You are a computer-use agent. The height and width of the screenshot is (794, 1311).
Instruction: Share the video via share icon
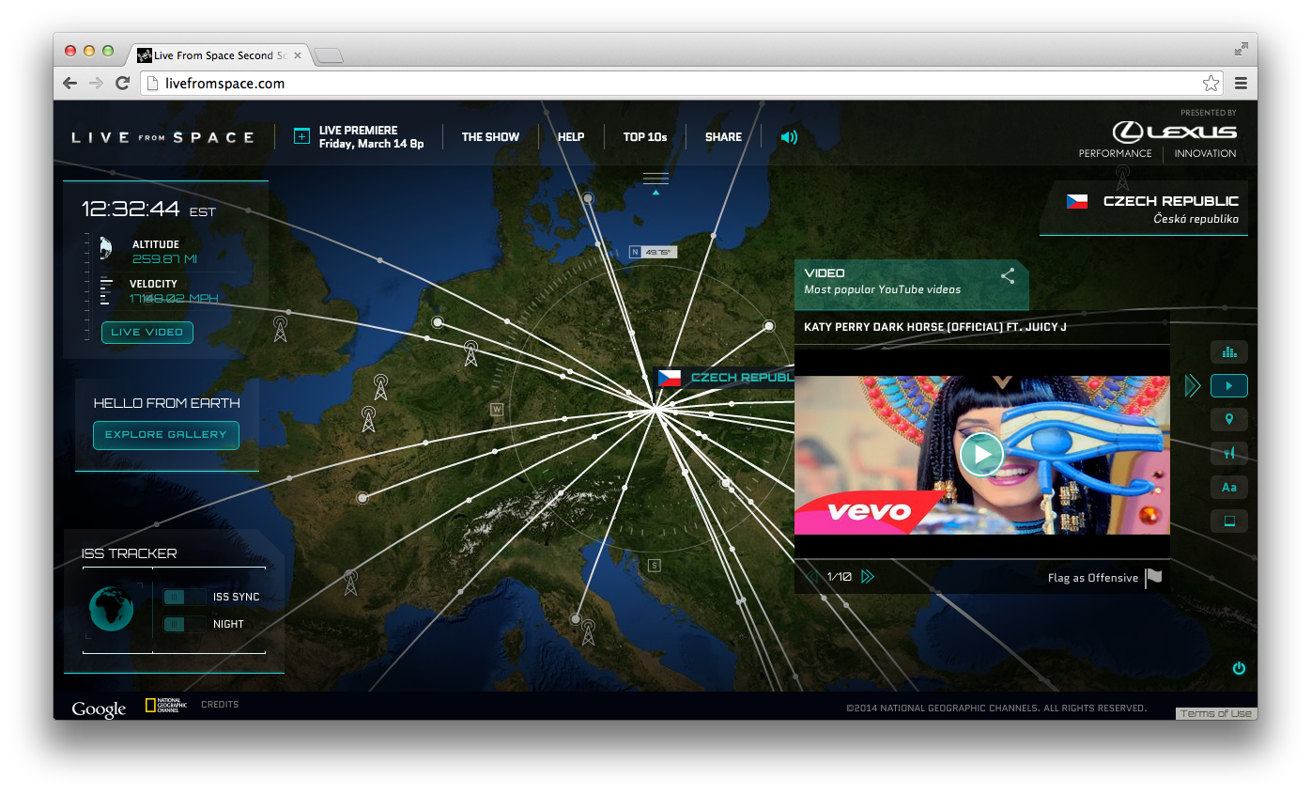(1008, 275)
